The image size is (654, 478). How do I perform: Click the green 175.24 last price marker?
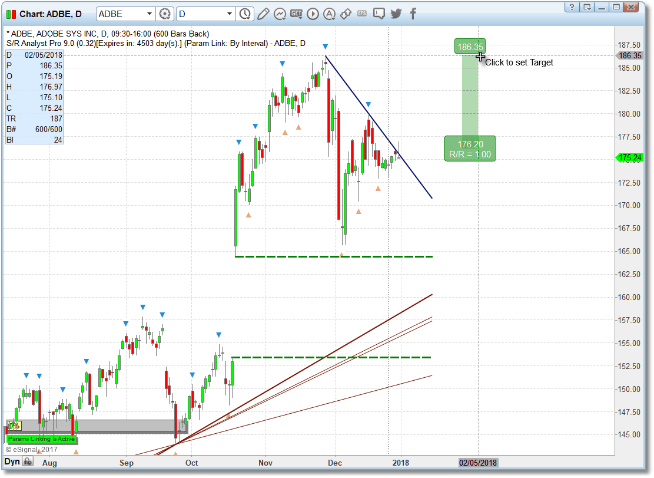coord(630,157)
